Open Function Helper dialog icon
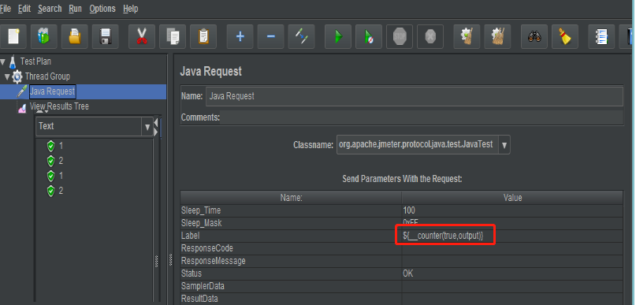Screen dimensions: 636x305 point(602,36)
